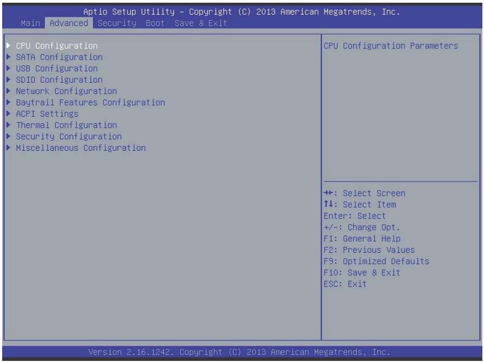
Task: Open SDIO Configuration submenu
Action: click(x=59, y=80)
